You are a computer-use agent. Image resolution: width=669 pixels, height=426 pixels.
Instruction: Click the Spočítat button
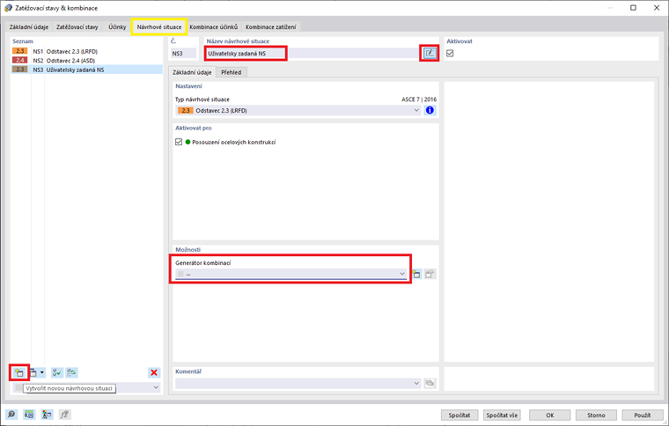pyautogui.click(x=459, y=415)
